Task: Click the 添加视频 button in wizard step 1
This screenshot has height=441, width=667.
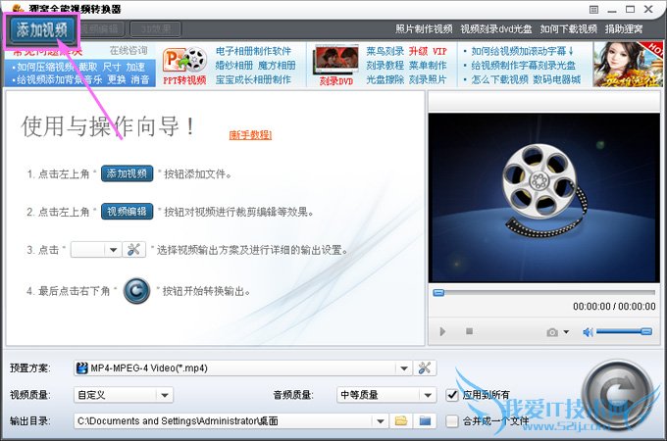Action: tap(127, 173)
